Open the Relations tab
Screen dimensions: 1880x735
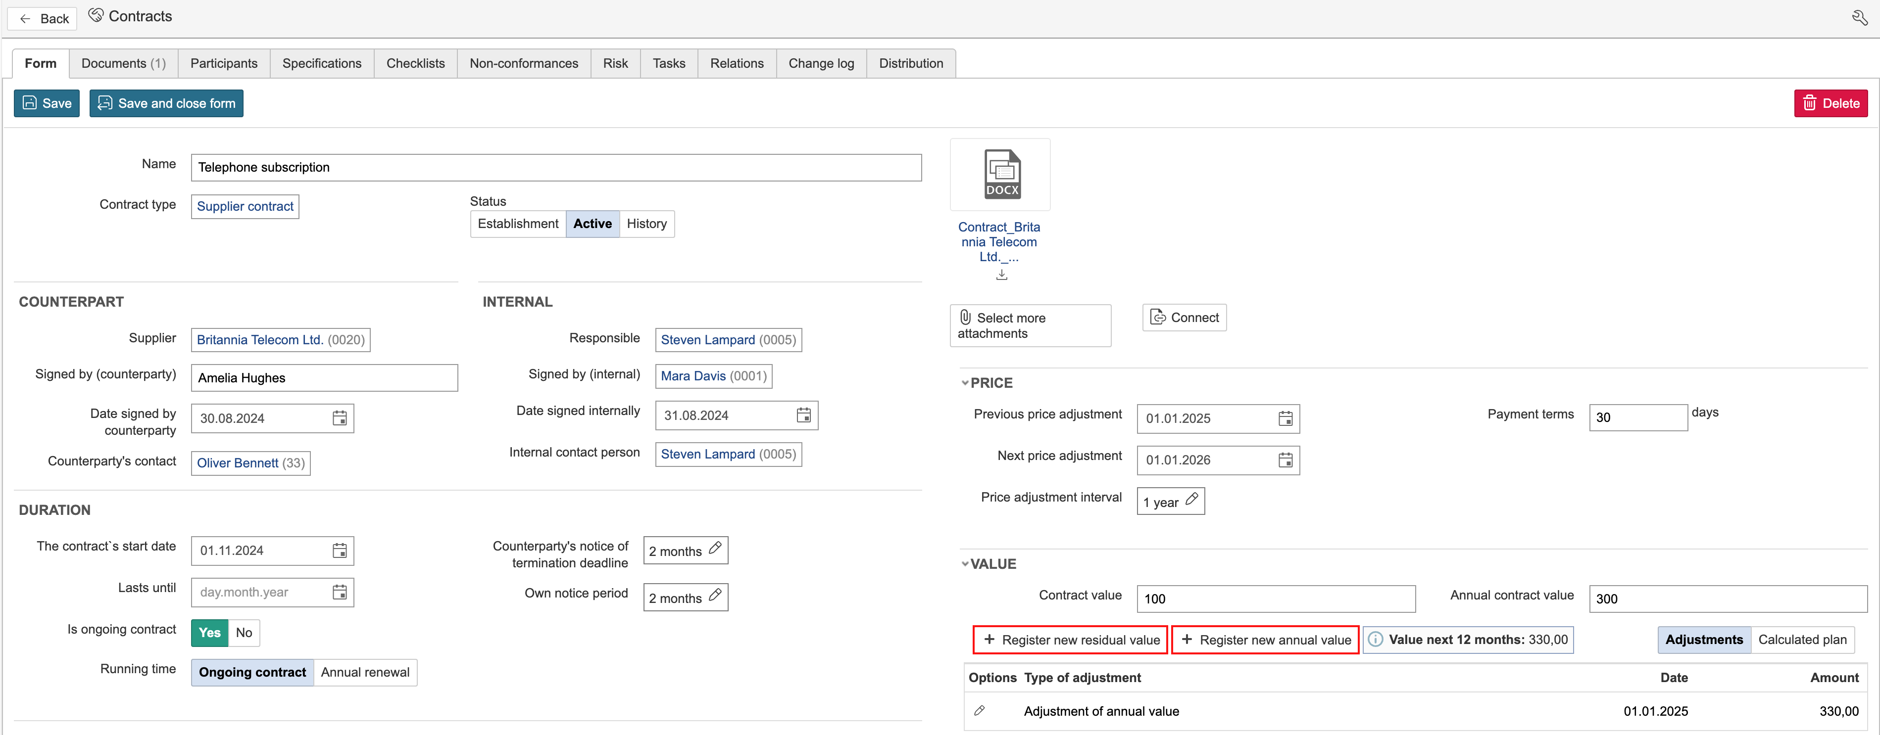coord(737,63)
